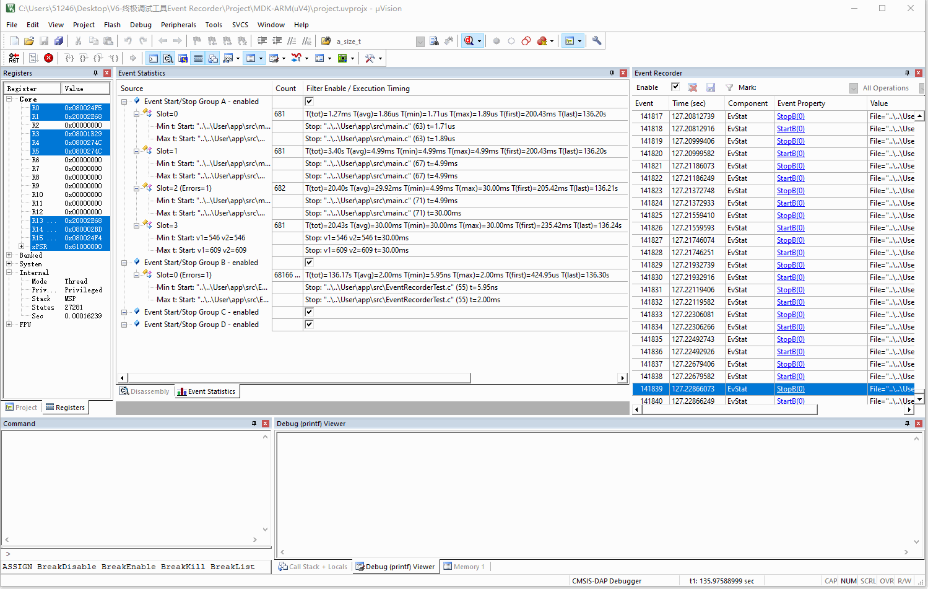The width and height of the screenshot is (928, 589).
Task: Switch to the Project tab
Action: click(x=22, y=408)
